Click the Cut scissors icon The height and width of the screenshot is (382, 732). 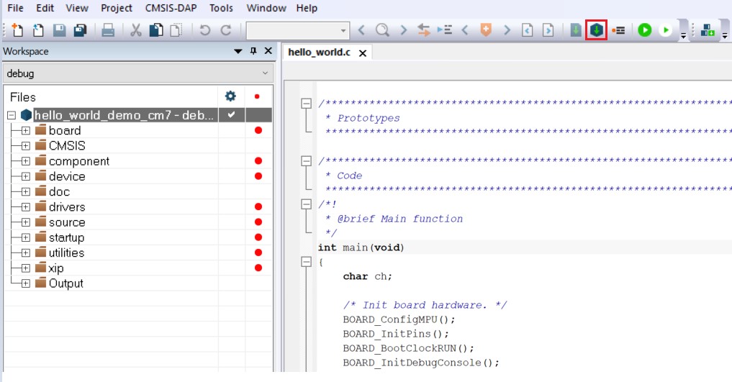point(135,30)
